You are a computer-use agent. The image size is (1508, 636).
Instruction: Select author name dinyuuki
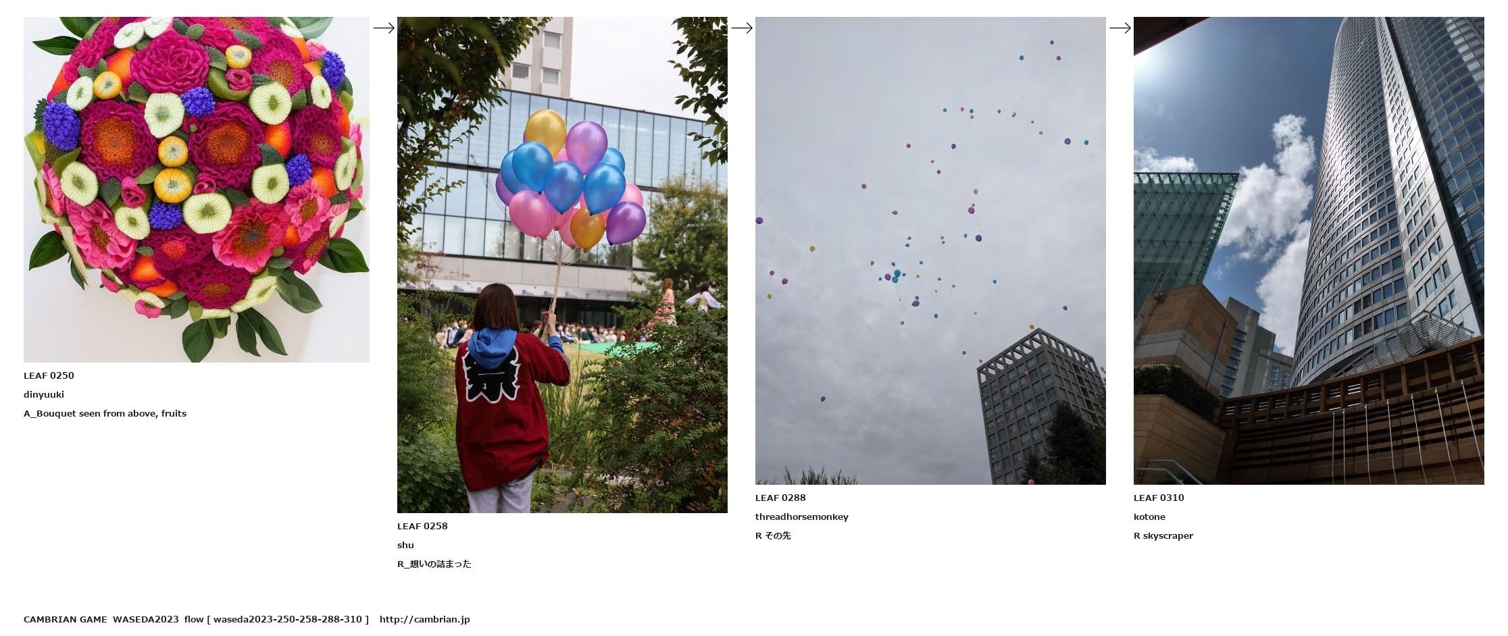pos(44,394)
